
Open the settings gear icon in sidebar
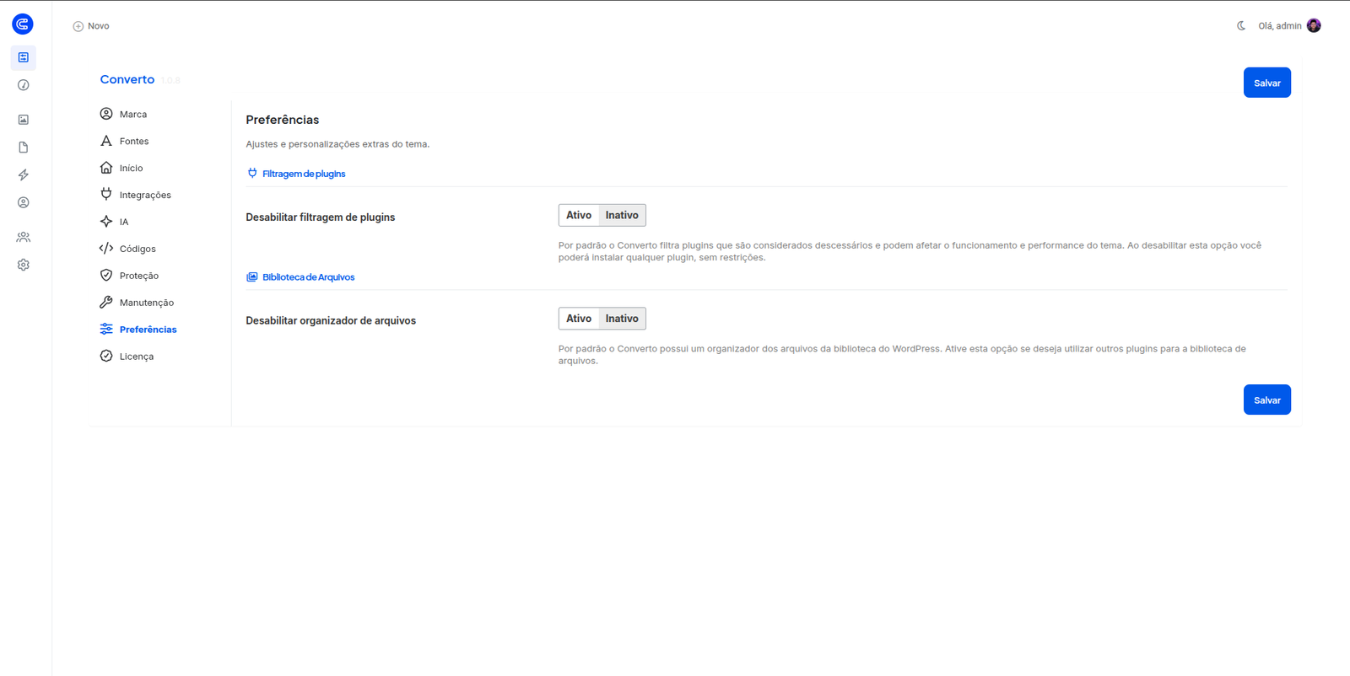coord(24,265)
